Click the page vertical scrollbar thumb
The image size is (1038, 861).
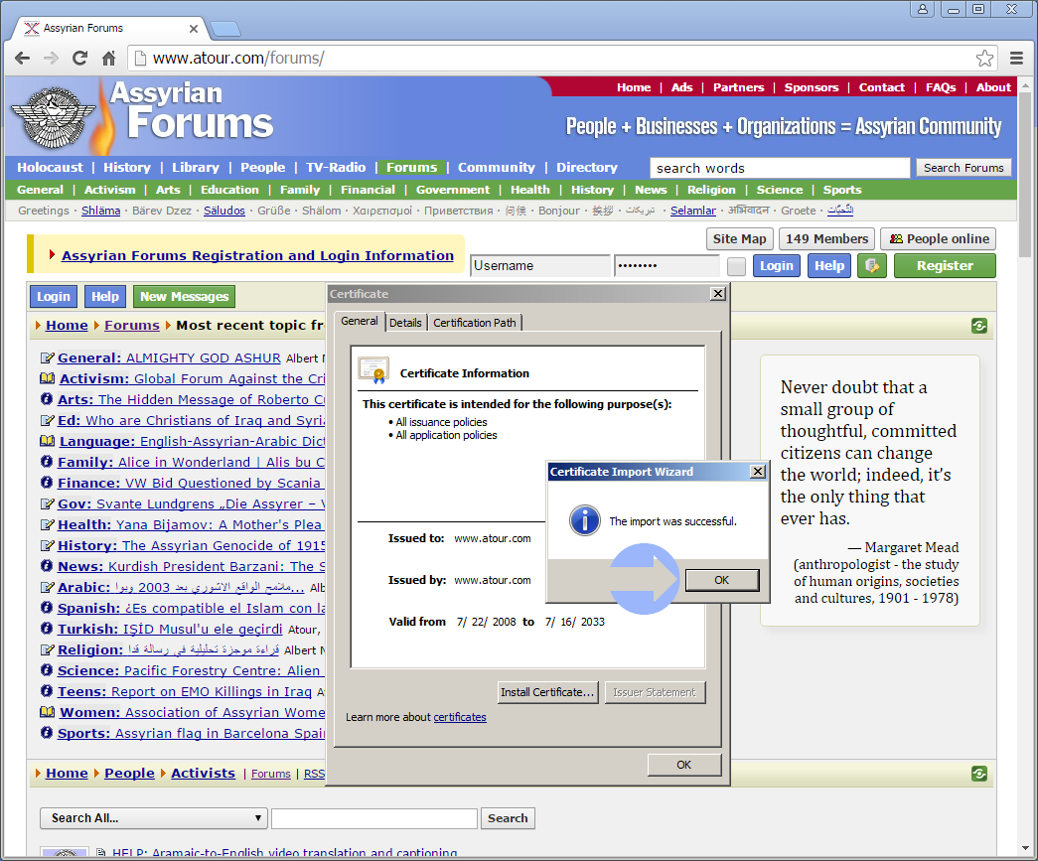click(x=1025, y=176)
